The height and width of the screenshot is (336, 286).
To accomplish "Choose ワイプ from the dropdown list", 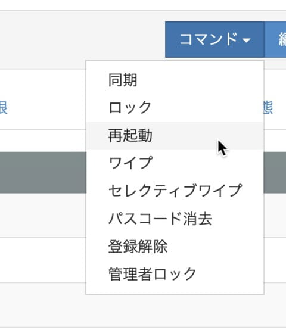I will [x=175, y=163].
